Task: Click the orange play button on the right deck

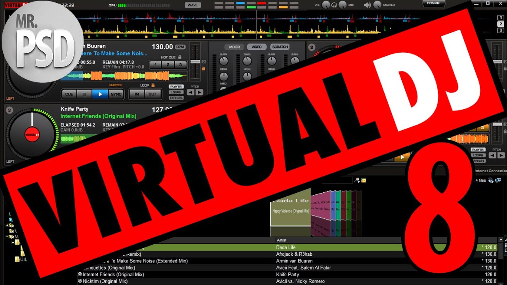Action: 402,157
